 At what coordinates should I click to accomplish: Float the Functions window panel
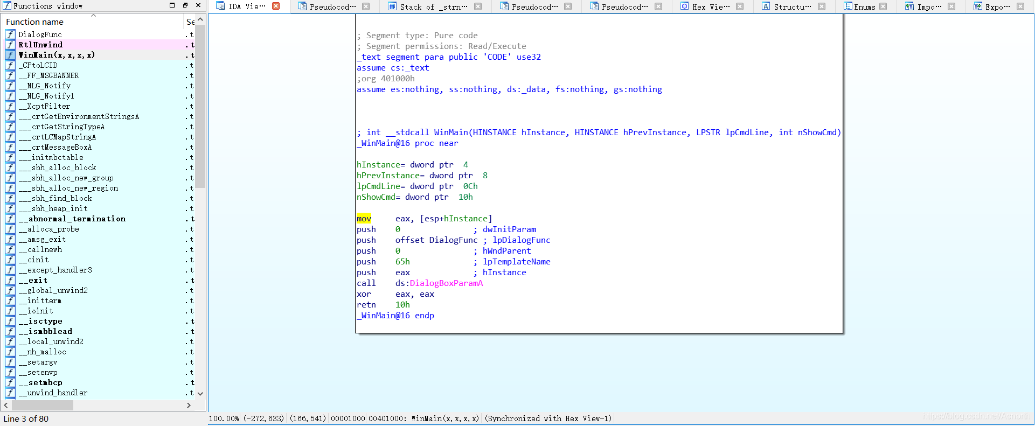coord(185,5)
